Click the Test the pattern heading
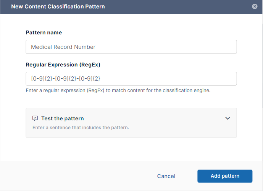Image resolution: width=263 pixels, height=191 pixels. (x=62, y=118)
